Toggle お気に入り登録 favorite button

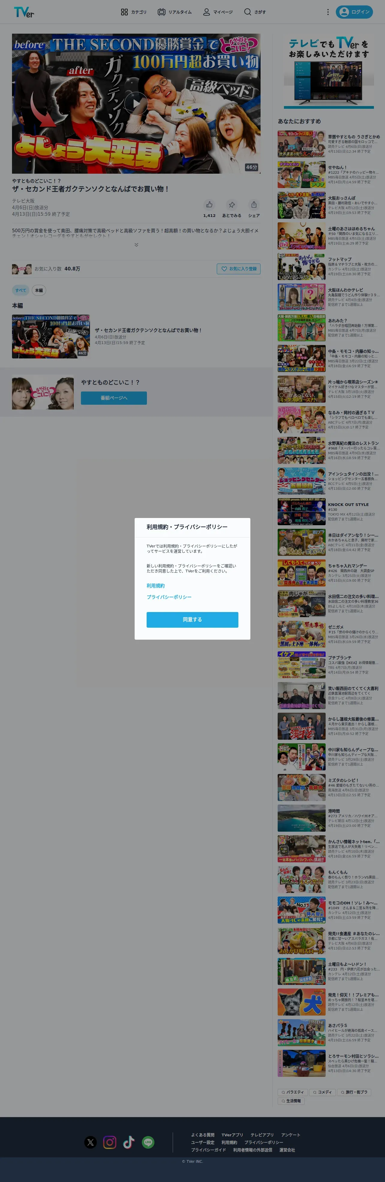pos(238,269)
